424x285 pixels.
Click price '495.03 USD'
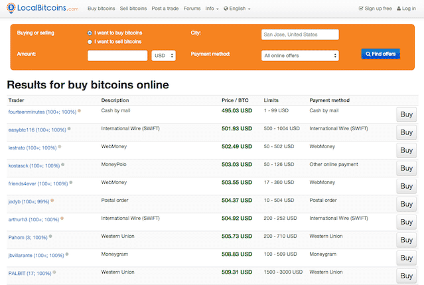coord(237,111)
